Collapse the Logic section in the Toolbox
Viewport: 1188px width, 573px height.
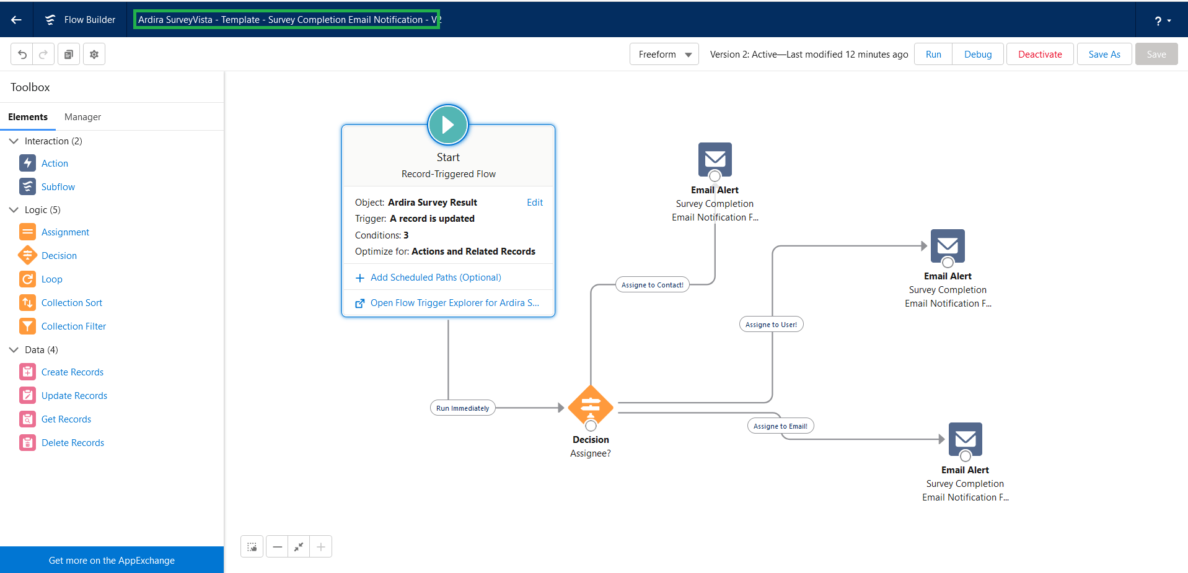coord(14,209)
